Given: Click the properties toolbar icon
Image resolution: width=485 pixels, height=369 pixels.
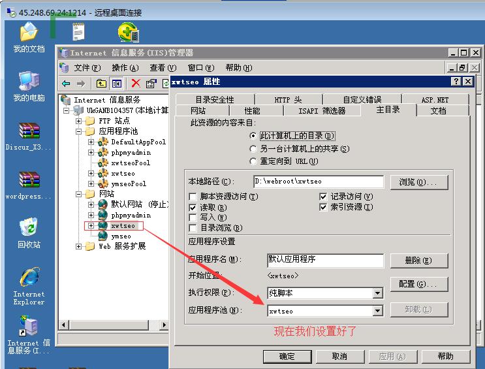Looking at the screenshot, I should point(151,84).
